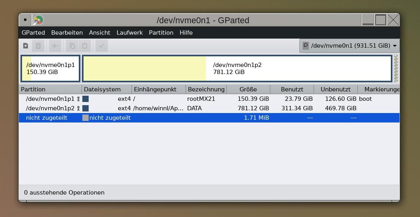
Task: Click the Apply operations checkmark icon
Action: [x=101, y=46]
